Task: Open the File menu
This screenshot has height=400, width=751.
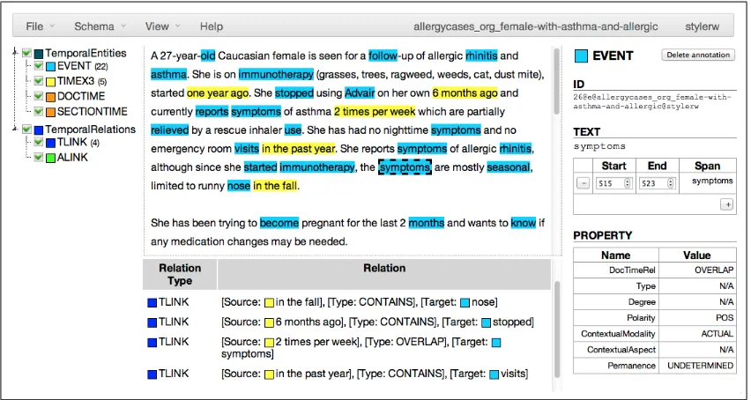Action: (x=40, y=26)
